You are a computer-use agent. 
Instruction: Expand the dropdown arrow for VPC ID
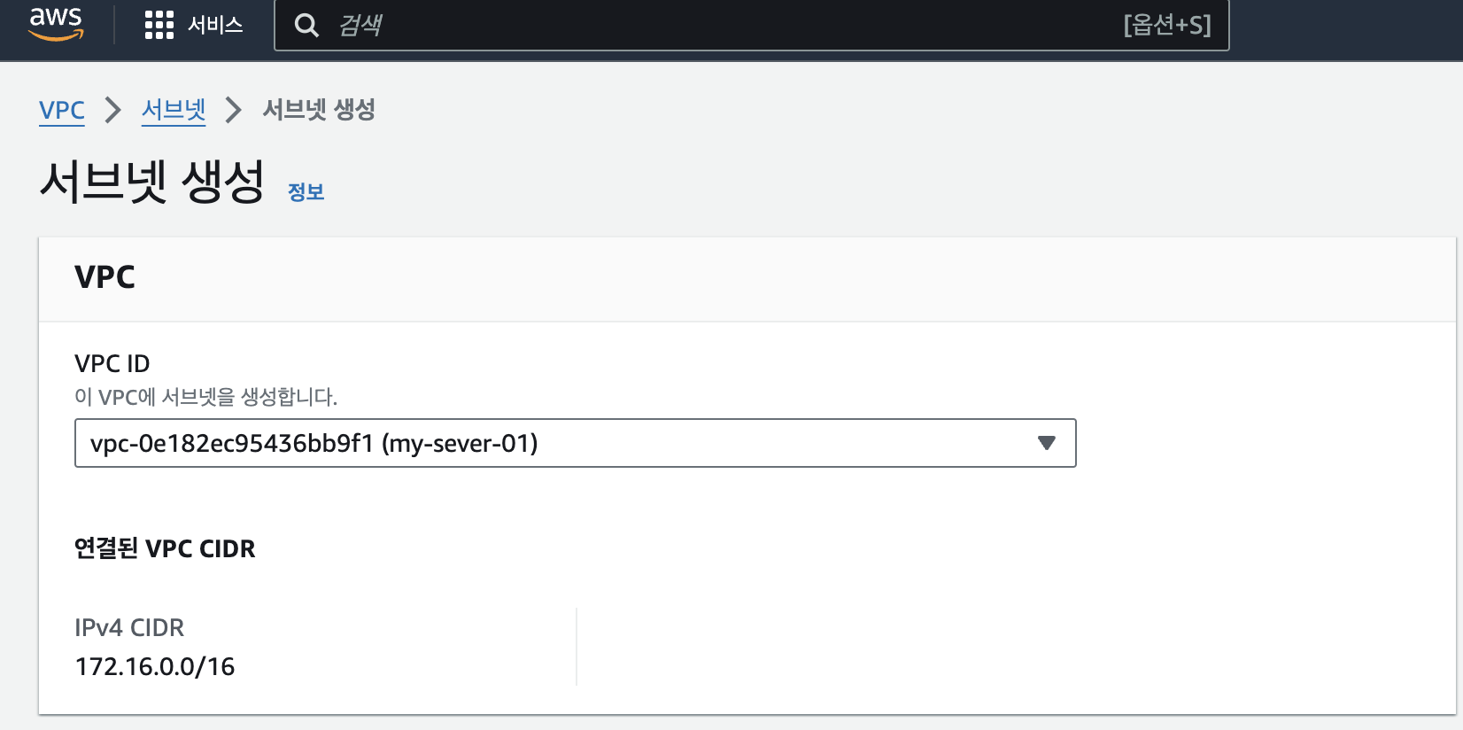point(1047,443)
